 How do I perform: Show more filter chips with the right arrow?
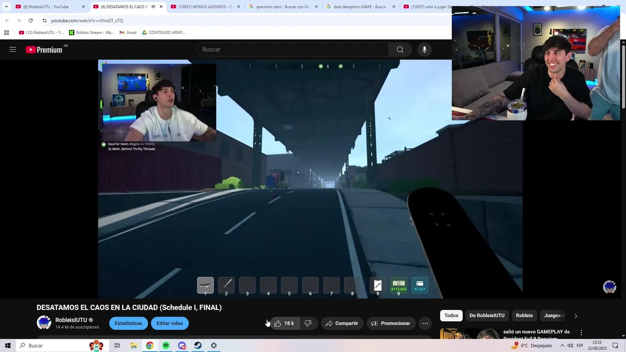pyautogui.click(x=576, y=316)
